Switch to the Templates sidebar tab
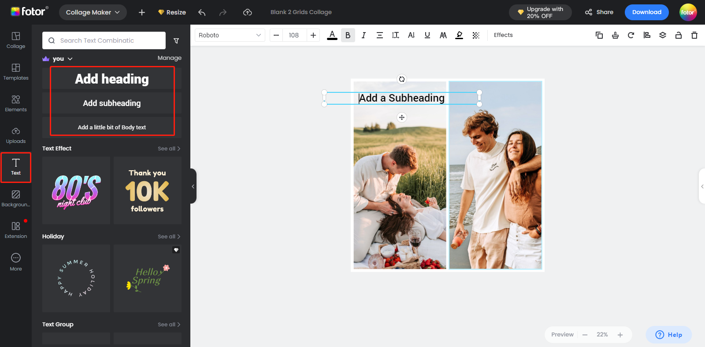 click(16, 72)
